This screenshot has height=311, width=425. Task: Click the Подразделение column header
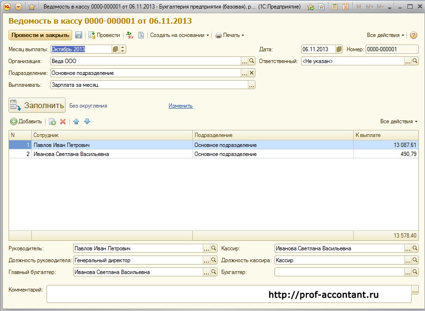[x=273, y=135]
